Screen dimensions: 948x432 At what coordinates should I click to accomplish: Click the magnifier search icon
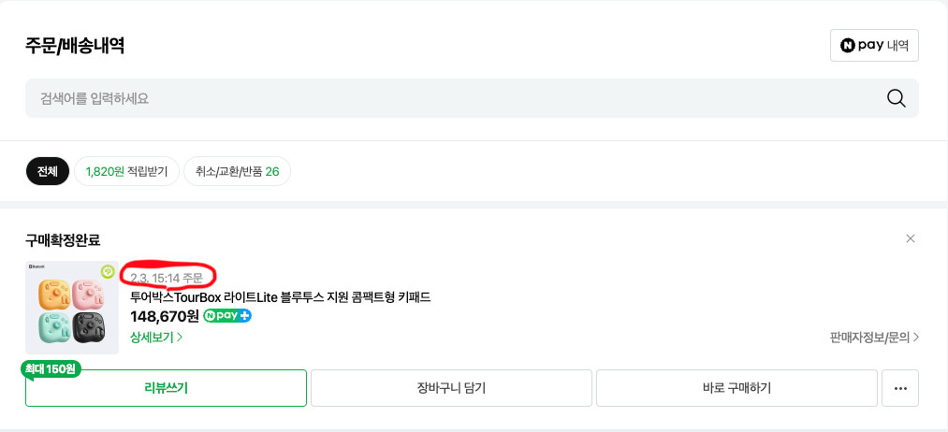click(896, 98)
